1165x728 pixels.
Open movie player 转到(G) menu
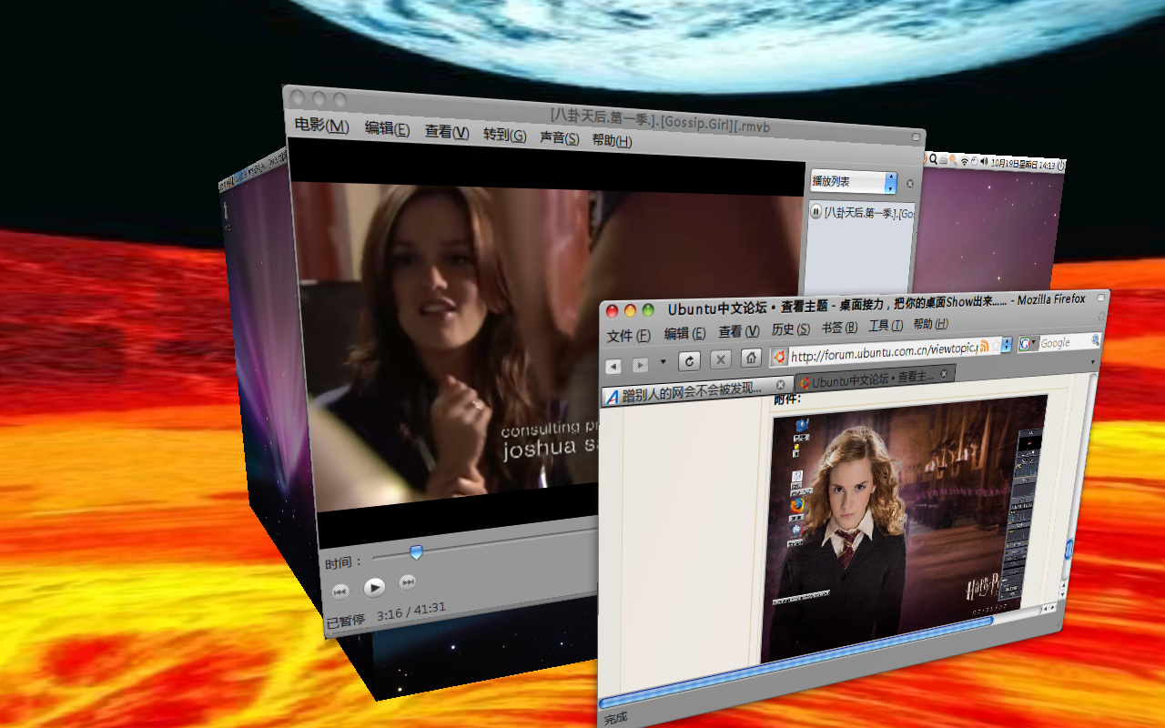505,135
